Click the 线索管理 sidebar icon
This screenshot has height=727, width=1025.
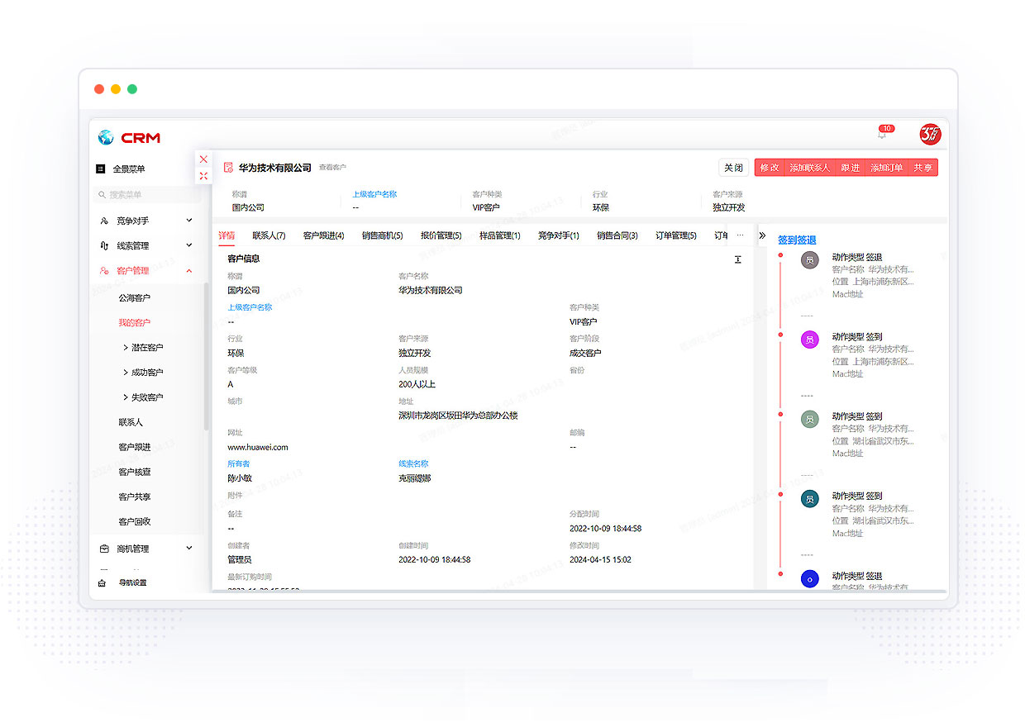point(104,245)
